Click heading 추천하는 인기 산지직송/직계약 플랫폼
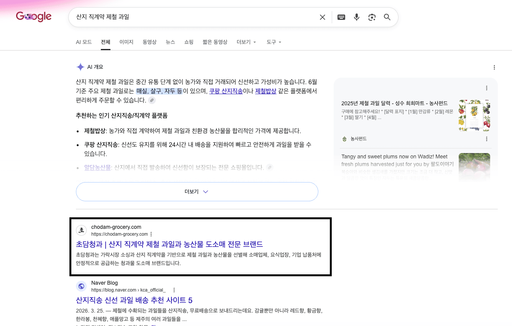The image size is (512, 326). 122,116
